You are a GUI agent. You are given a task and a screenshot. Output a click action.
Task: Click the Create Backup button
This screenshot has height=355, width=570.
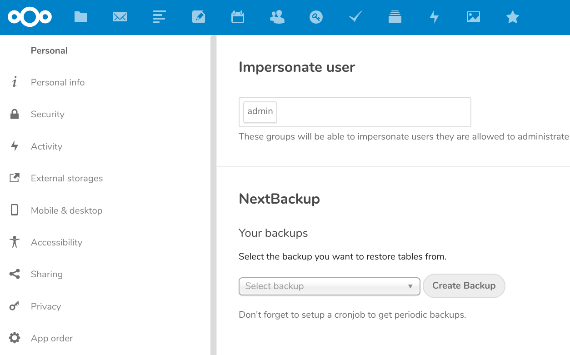[x=464, y=286]
